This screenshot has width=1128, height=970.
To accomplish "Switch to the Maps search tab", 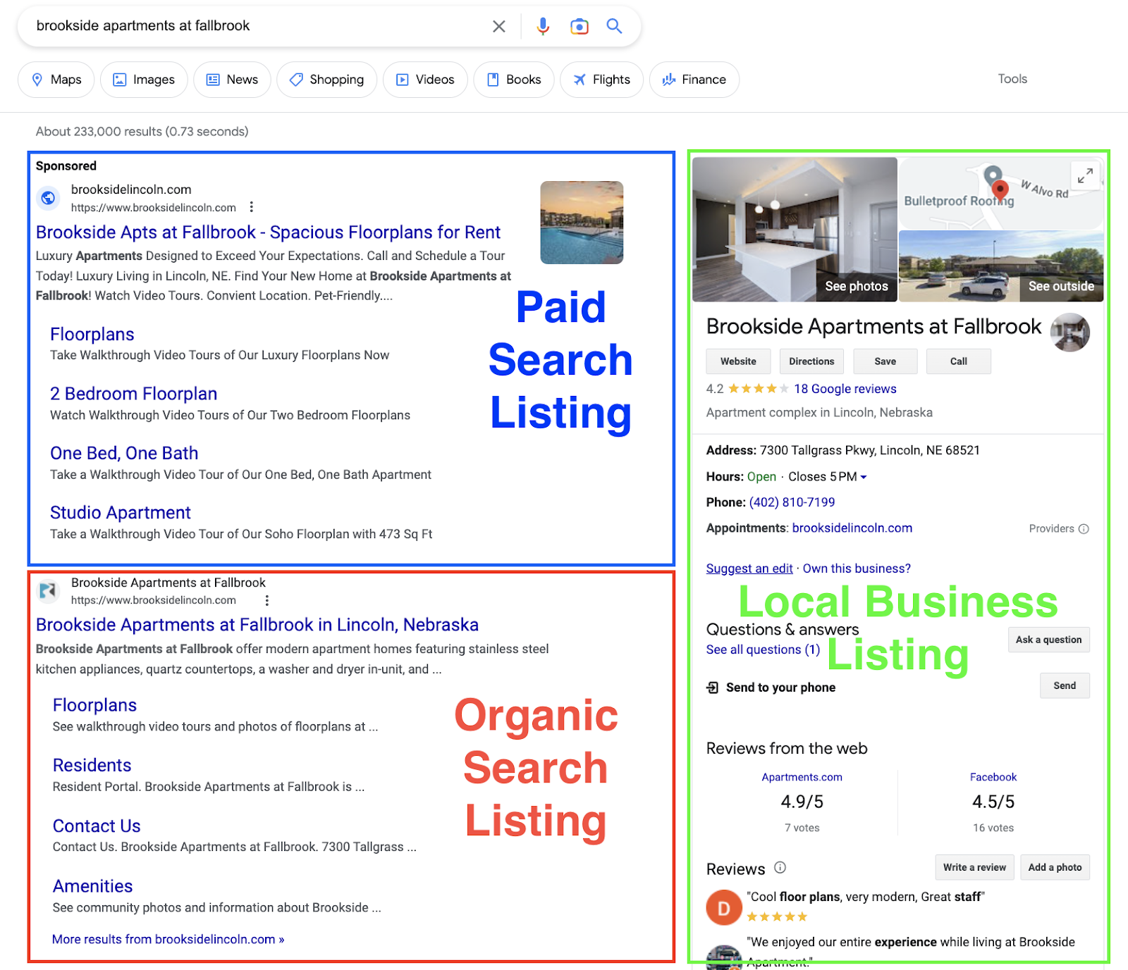I will click(56, 80).
